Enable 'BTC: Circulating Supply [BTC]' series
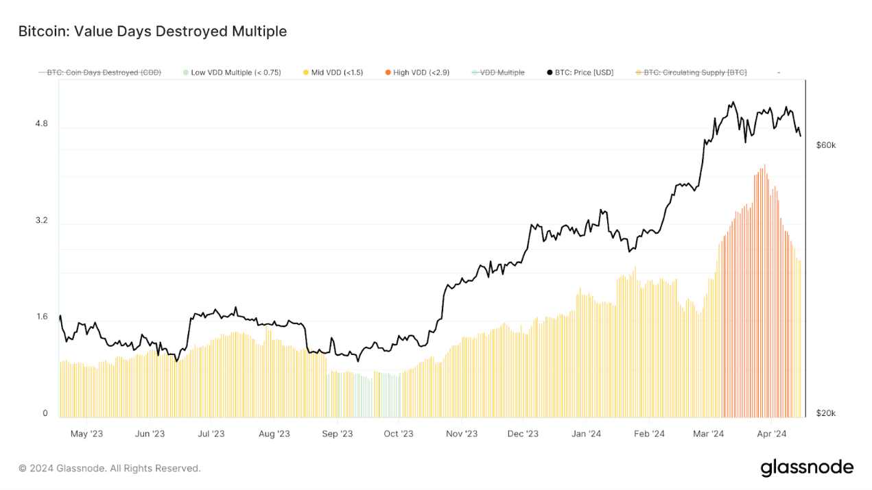This screenshot has width=872, height=490. [x=695, y=72]
